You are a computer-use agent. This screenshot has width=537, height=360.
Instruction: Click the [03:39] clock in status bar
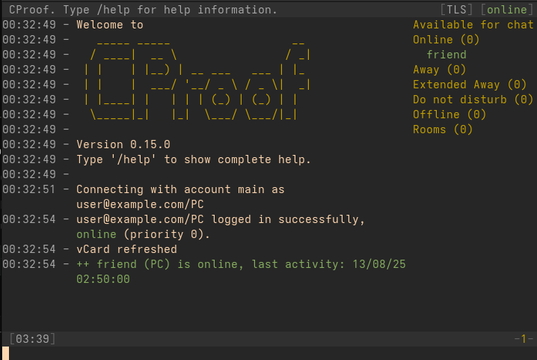[32, 339]
